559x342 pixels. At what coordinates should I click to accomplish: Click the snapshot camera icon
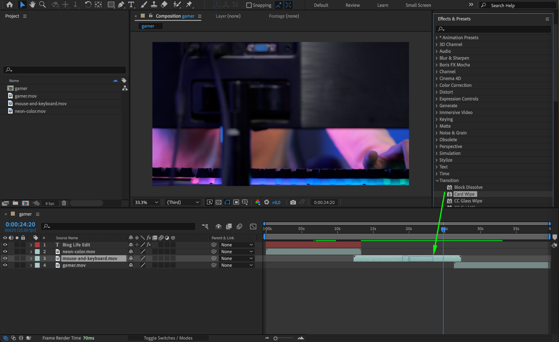tap(293, 202)
